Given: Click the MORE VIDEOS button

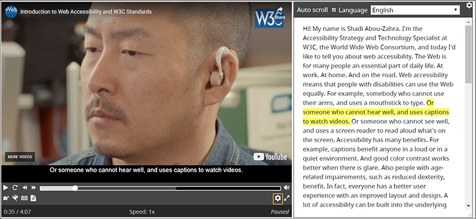Looking at the screenshot, I should (20, 157).
